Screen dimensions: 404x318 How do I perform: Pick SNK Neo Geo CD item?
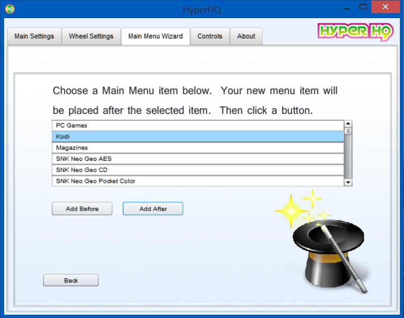(x=198, y=170)
